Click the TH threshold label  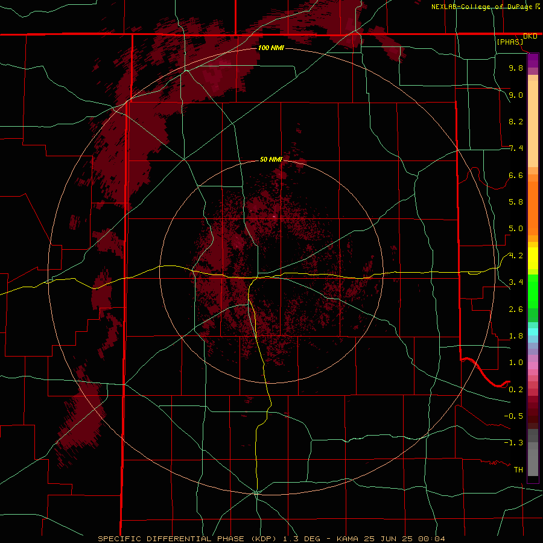[518, 470]
